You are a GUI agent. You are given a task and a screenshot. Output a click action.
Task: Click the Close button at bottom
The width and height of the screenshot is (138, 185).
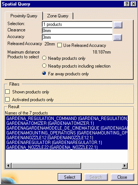(x=122, y=177)
